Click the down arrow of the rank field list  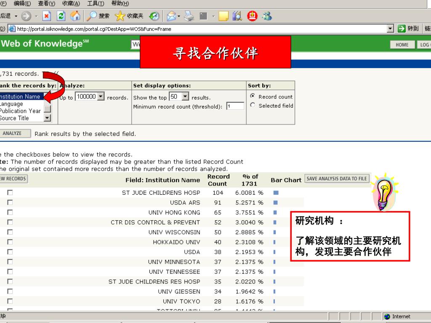[x=47, y=118]
